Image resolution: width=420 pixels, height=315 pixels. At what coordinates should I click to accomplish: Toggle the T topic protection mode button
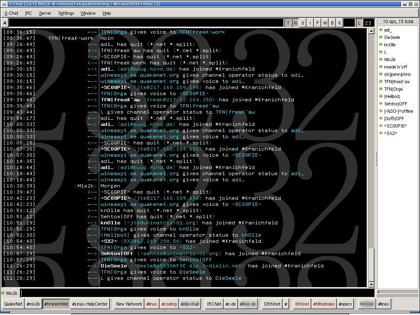pos(288,23)
